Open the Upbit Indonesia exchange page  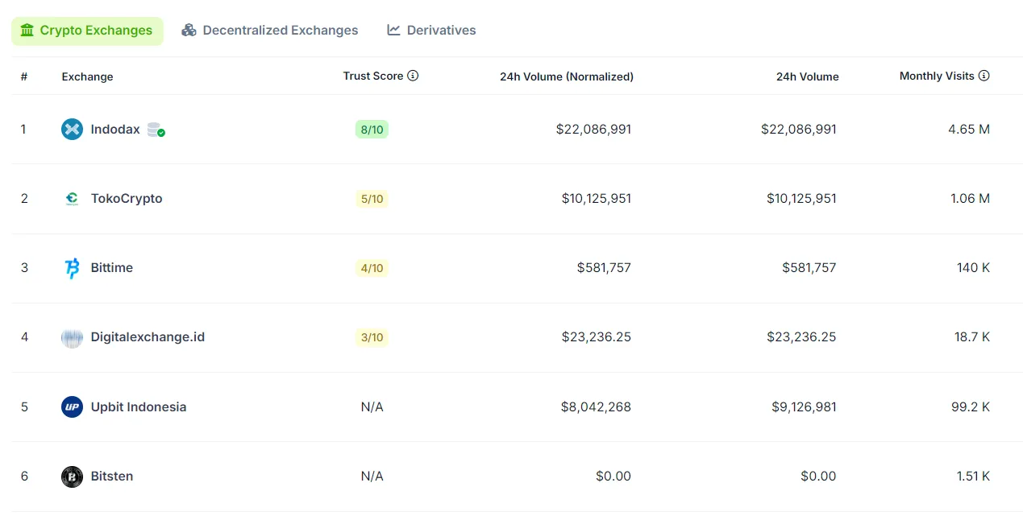[x=139, y=406]
